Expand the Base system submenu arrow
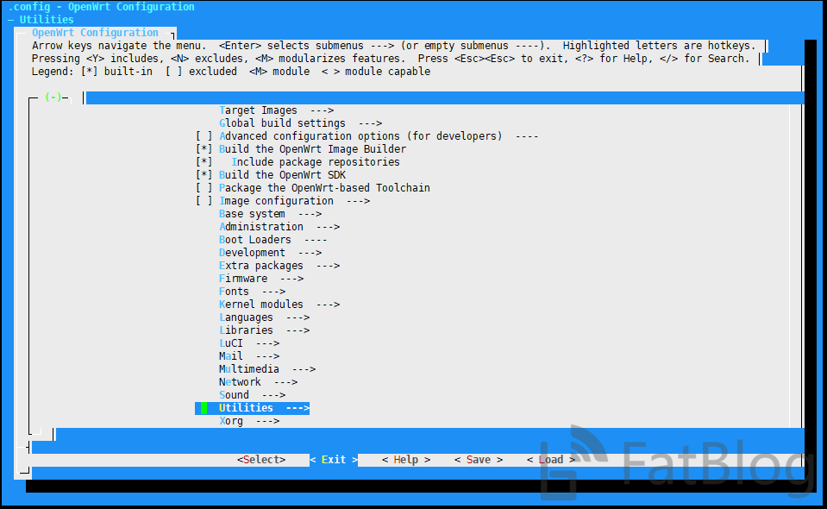827x509 pixels. coord(310,214)
